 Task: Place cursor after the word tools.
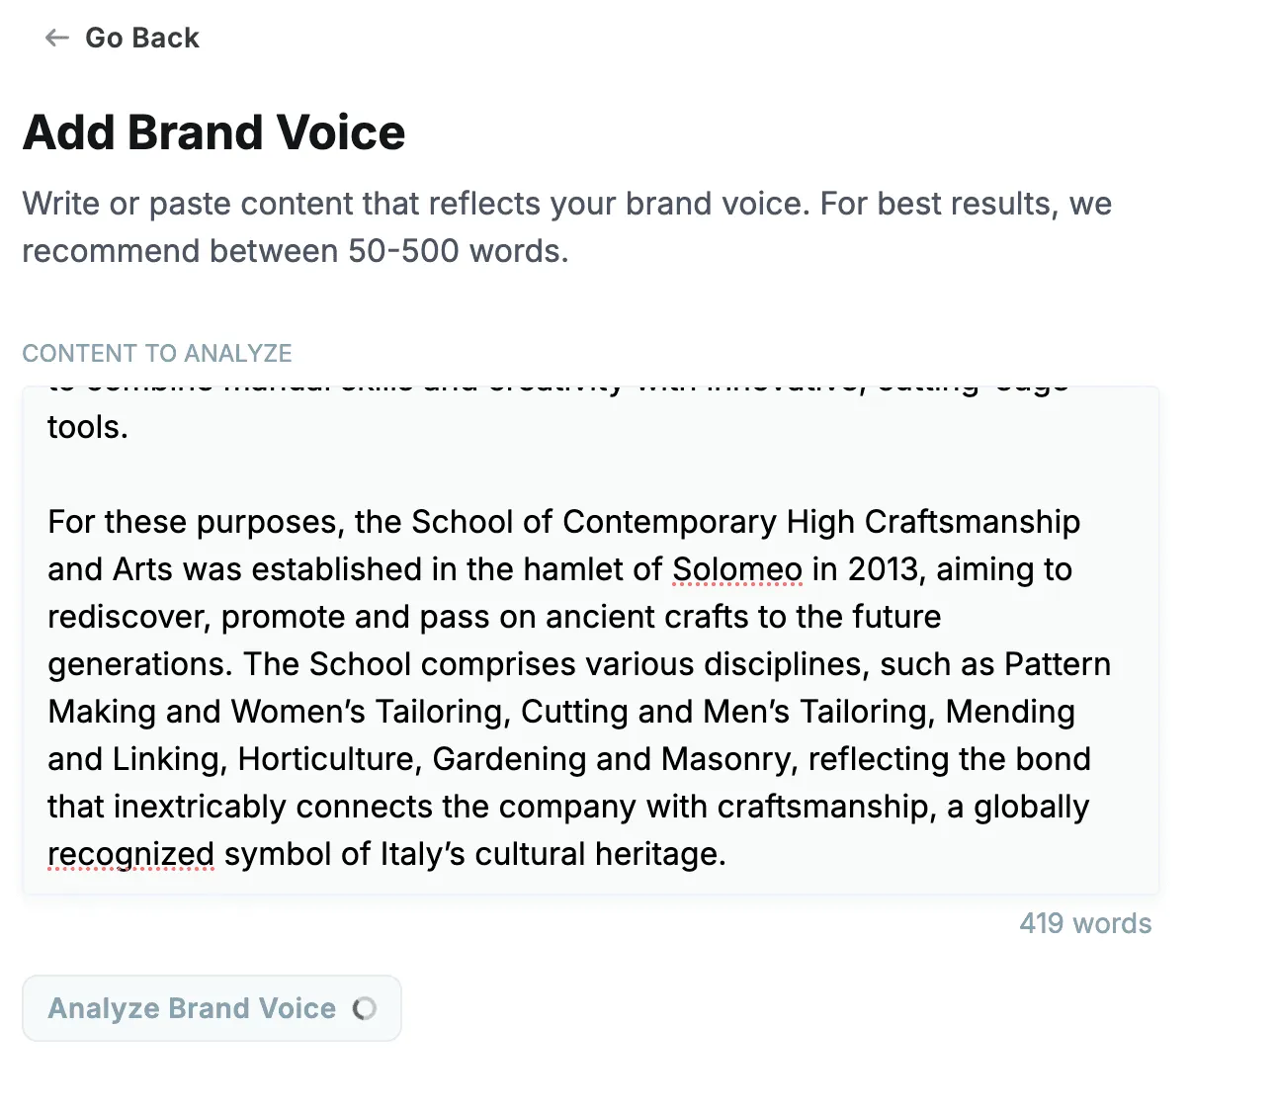(129, 428)
